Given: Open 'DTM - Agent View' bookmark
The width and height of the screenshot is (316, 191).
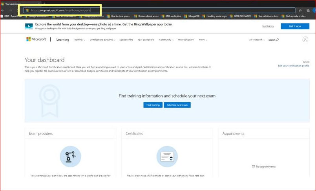Looking at the screenshot, I should (x=11, y=16).
